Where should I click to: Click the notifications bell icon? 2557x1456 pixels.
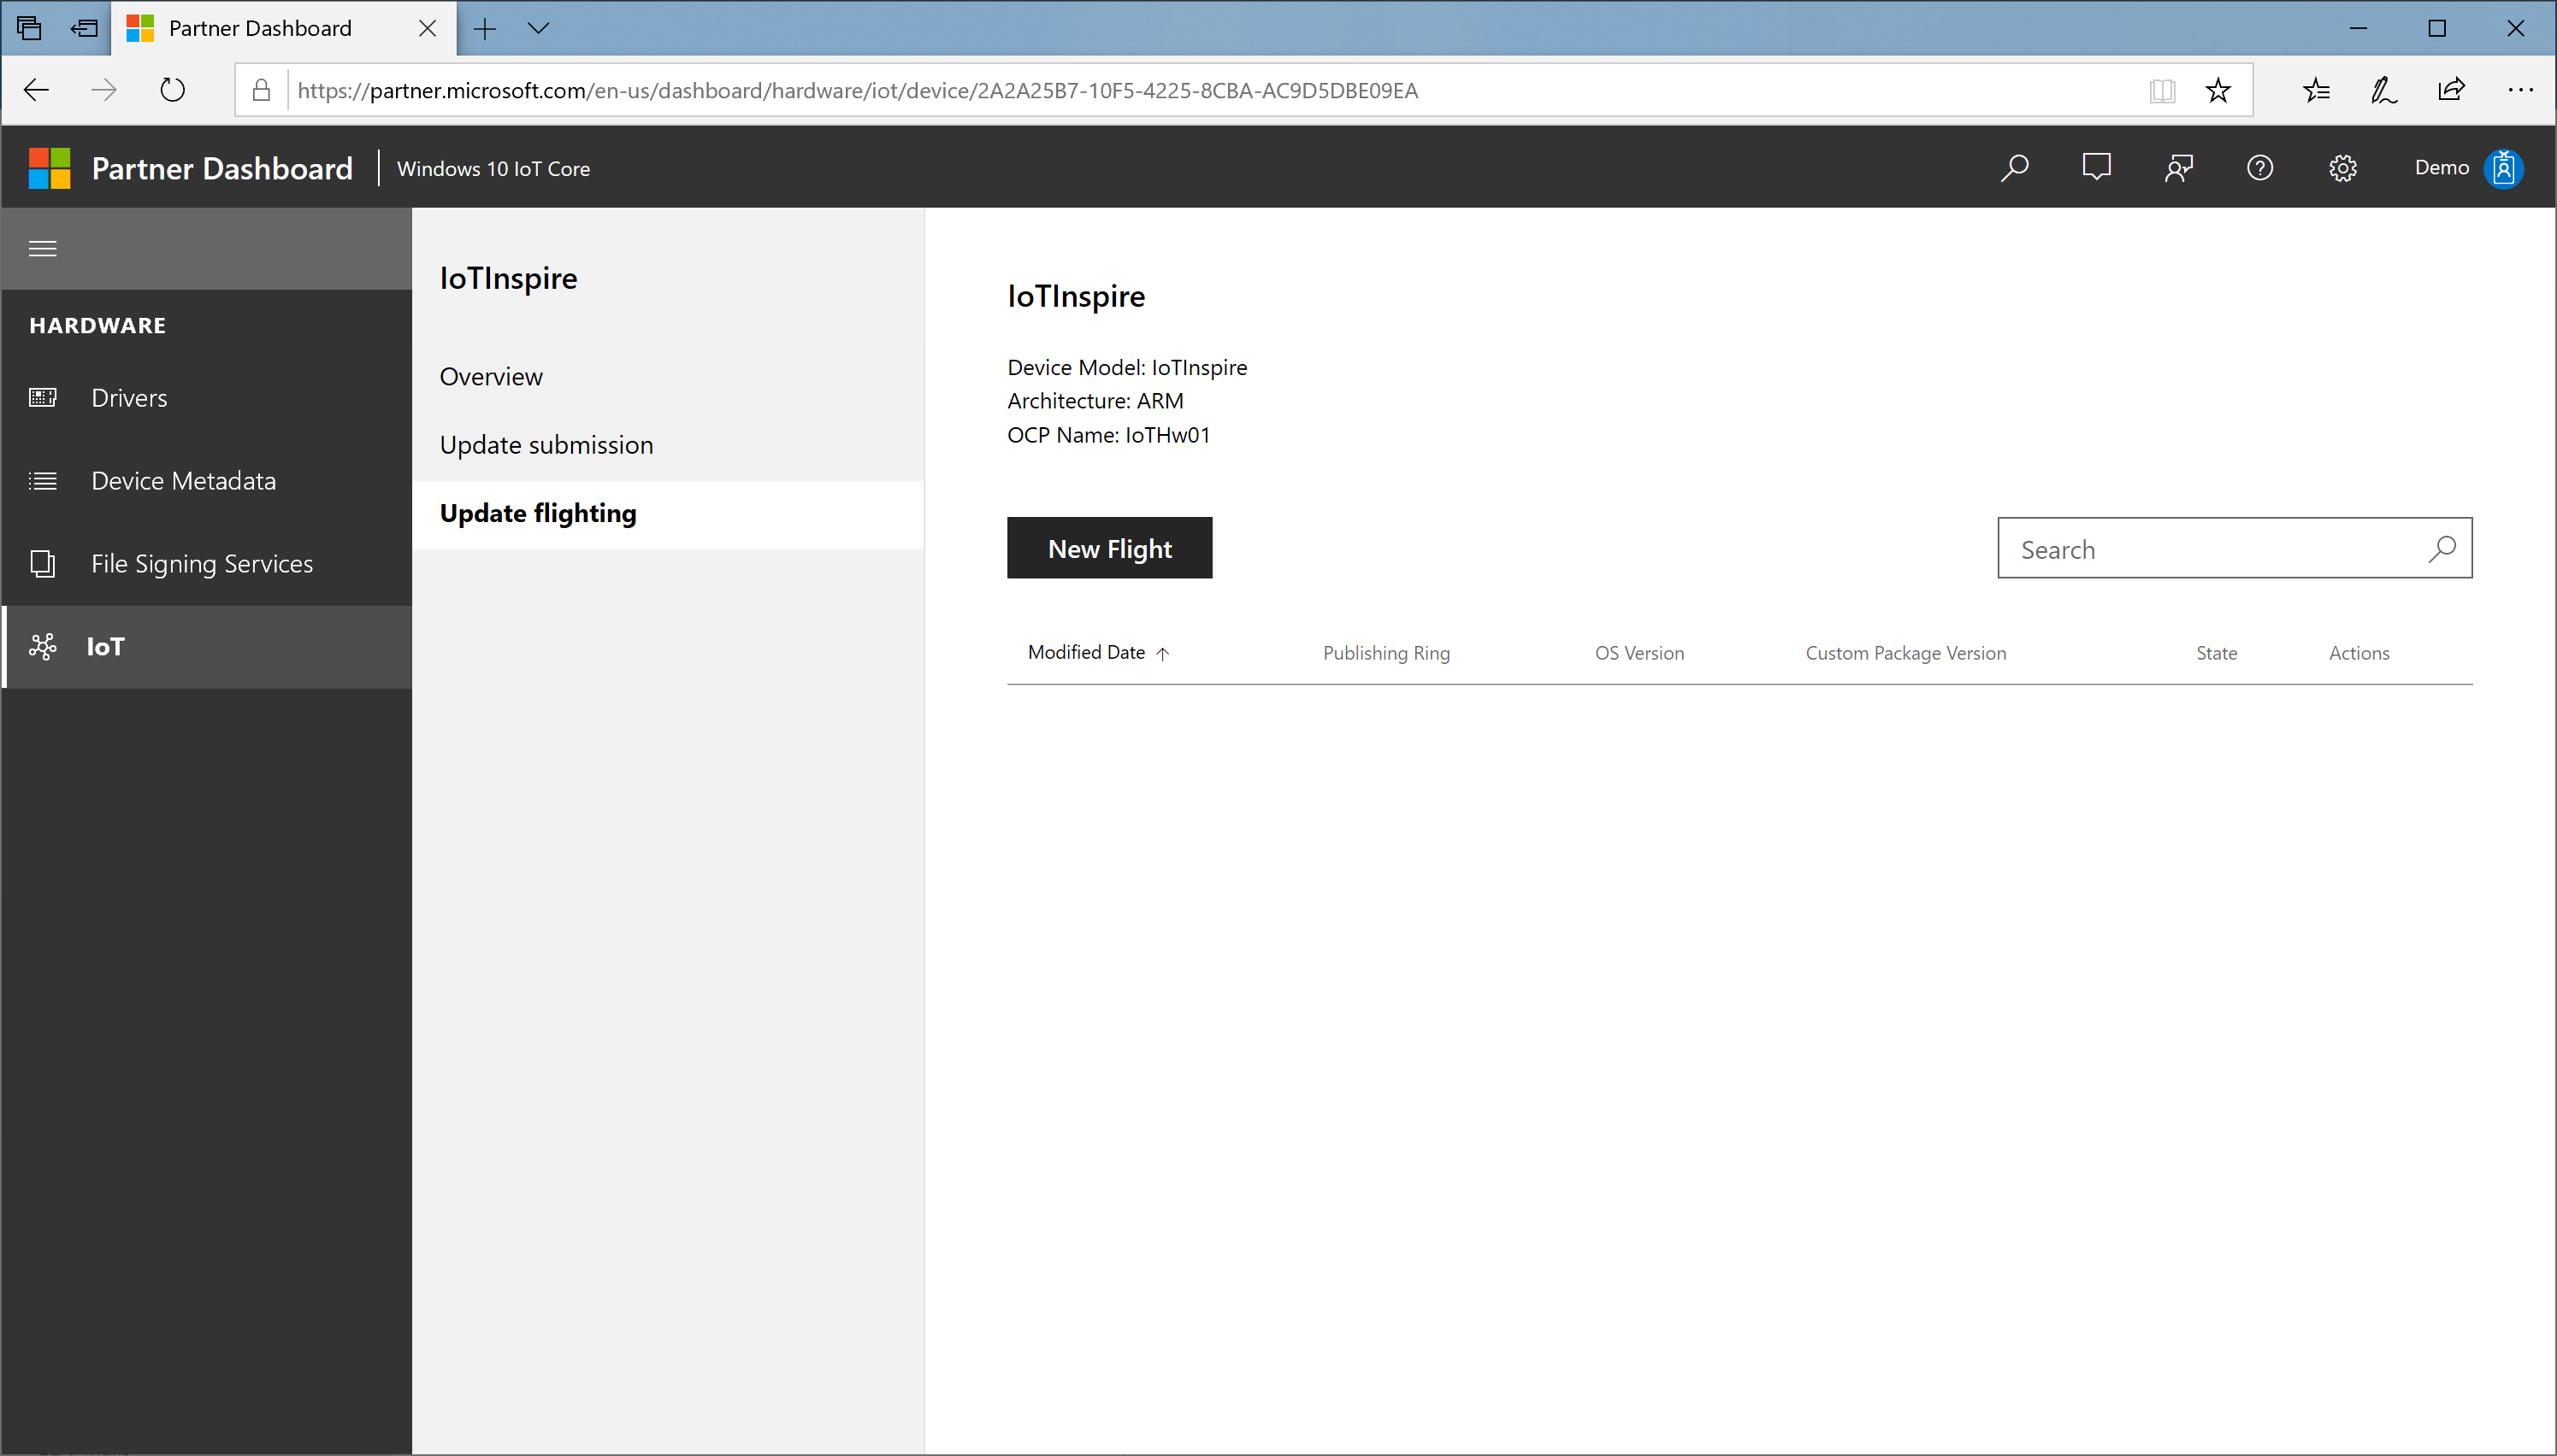click(2095, 167)
